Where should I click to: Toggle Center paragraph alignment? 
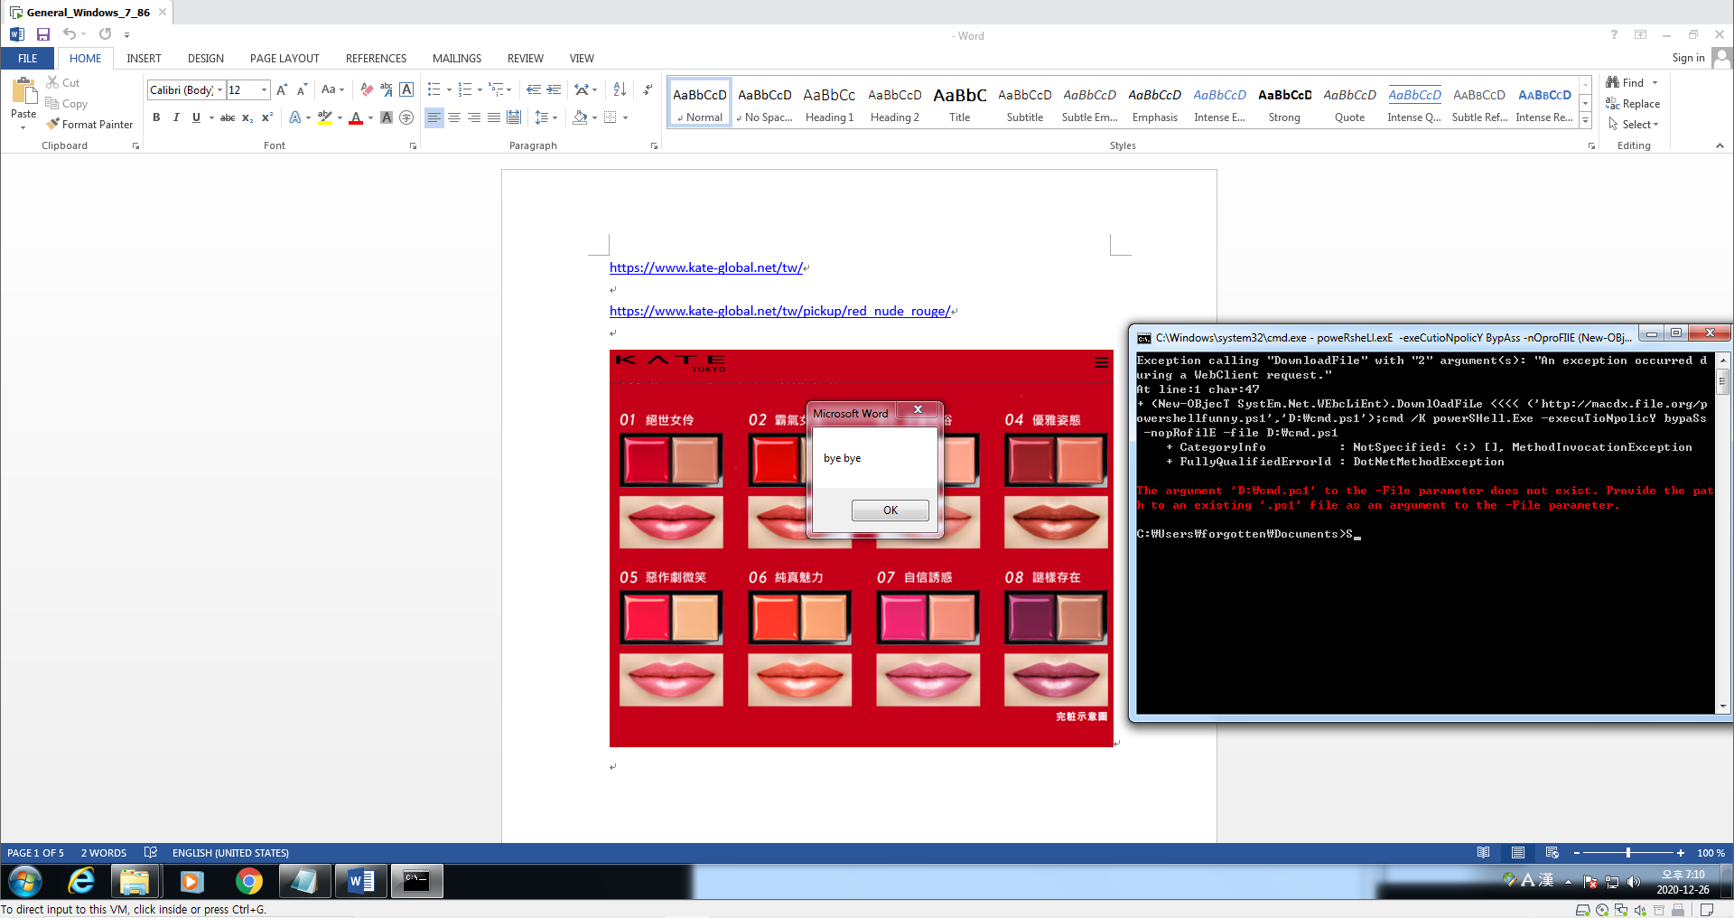tap(454, 117)
